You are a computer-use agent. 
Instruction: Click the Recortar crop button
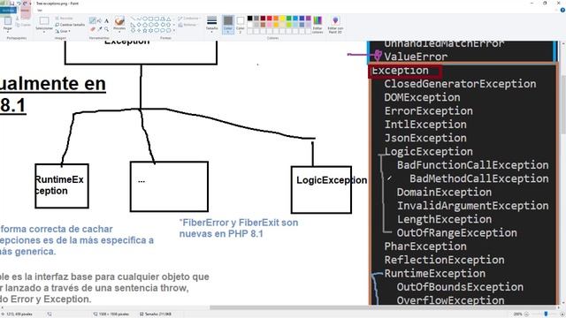65,18
